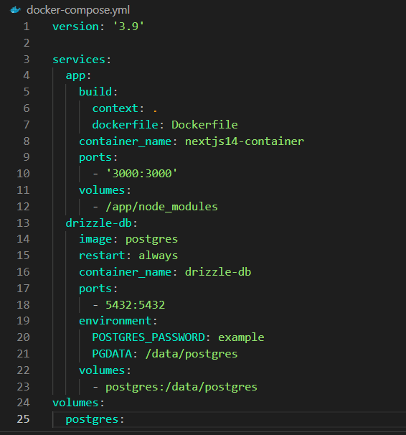Click the 5432:5432 port entry
This screenshot has width=406, height=435.
point(136,305)
